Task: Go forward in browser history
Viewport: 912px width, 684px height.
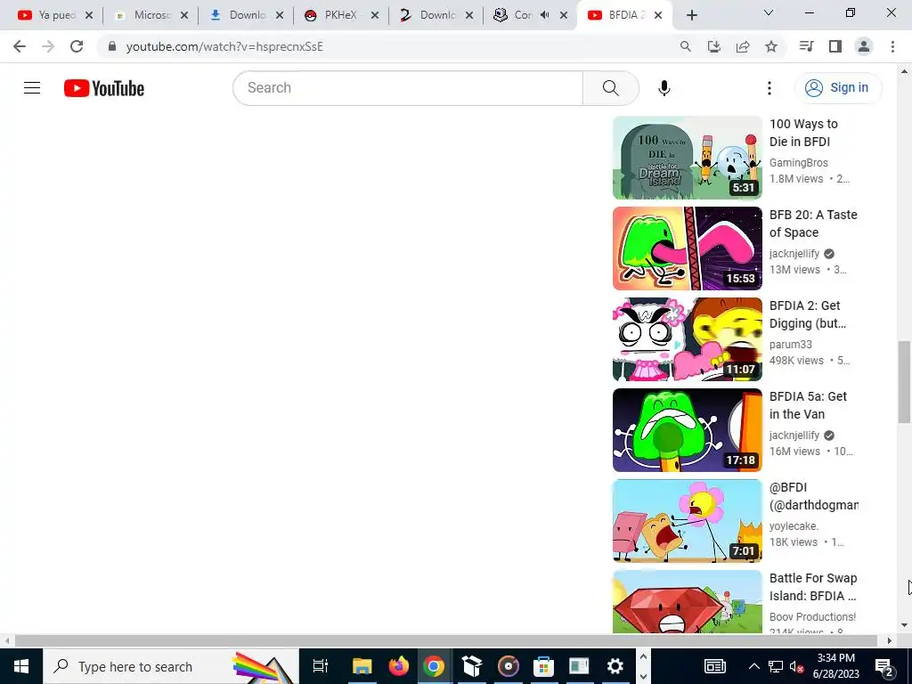Action: (48, 46)
